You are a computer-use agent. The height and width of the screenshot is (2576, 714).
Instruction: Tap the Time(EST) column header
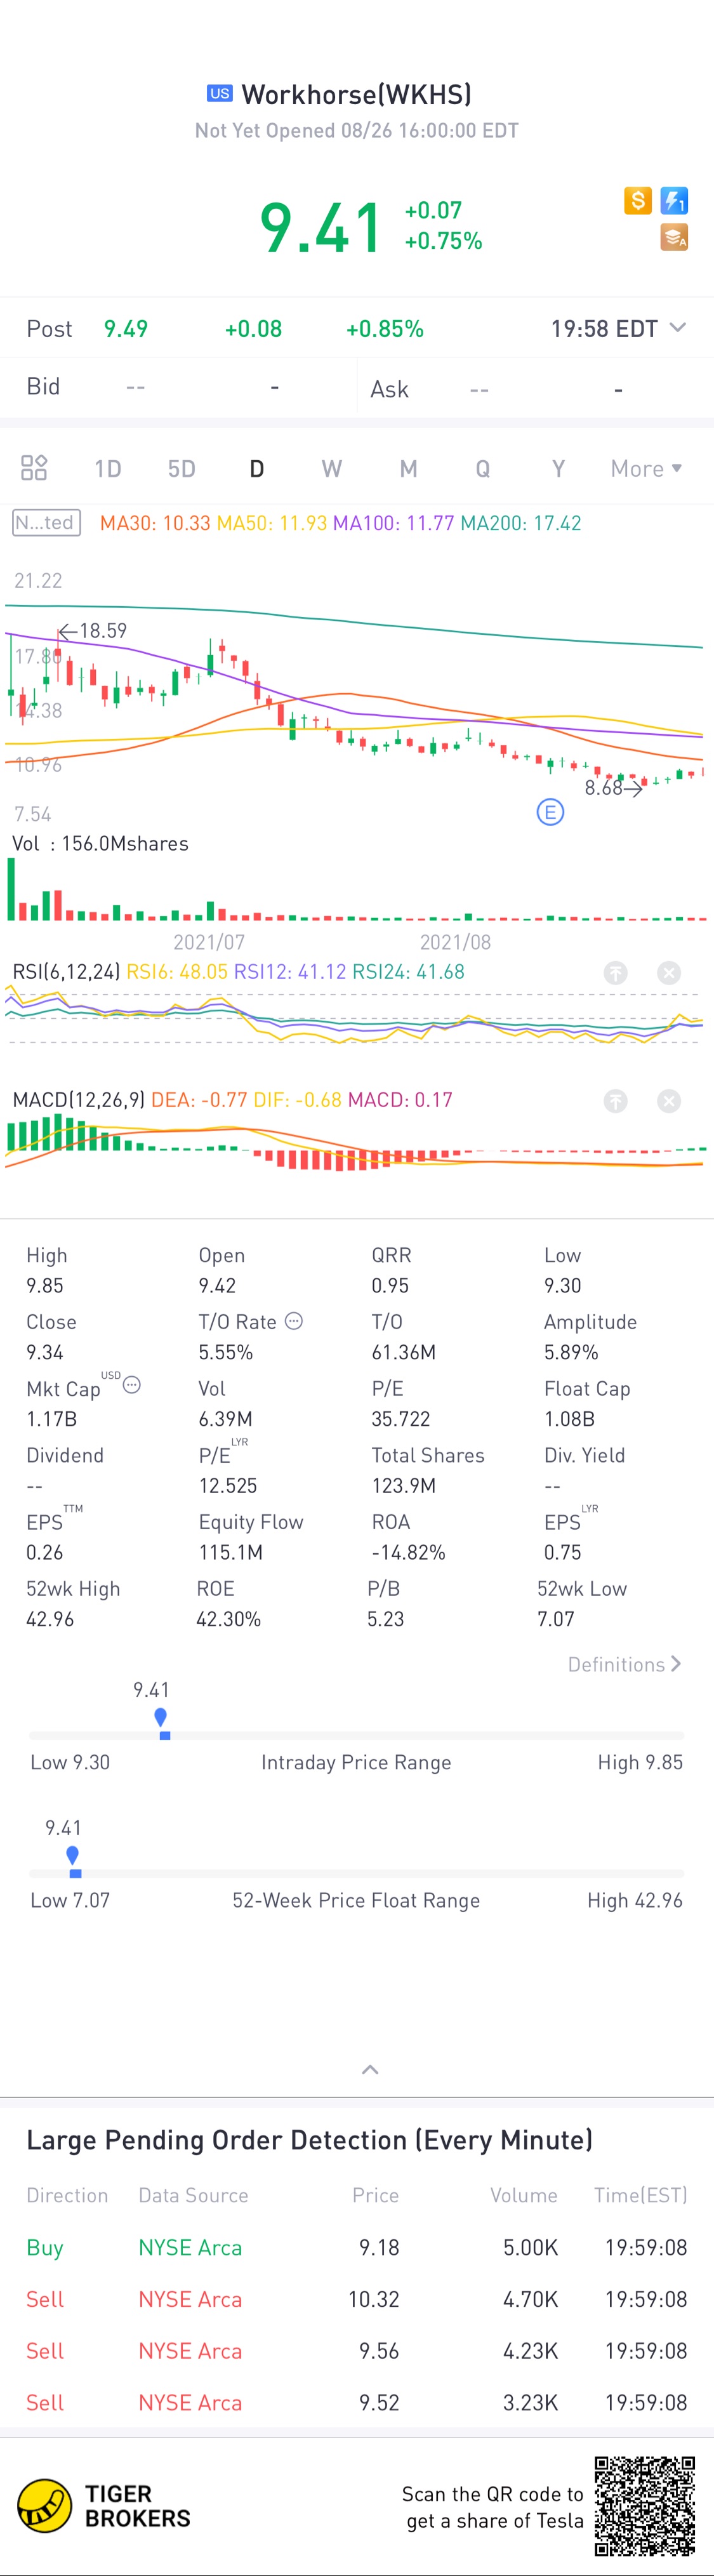click(640, 2195)
